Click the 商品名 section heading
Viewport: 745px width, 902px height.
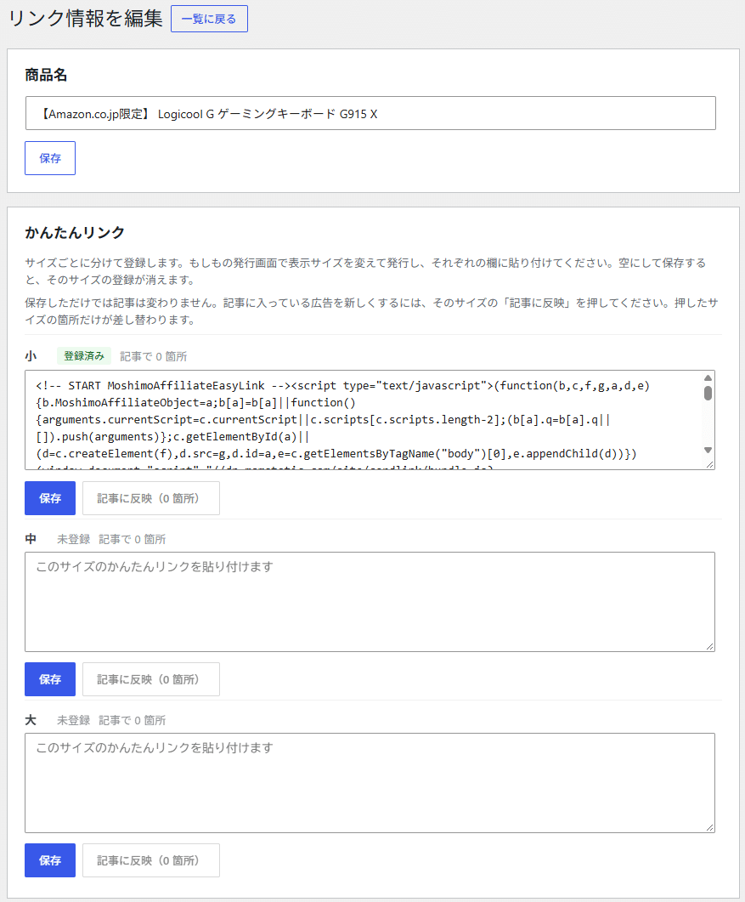coord(46,75)
